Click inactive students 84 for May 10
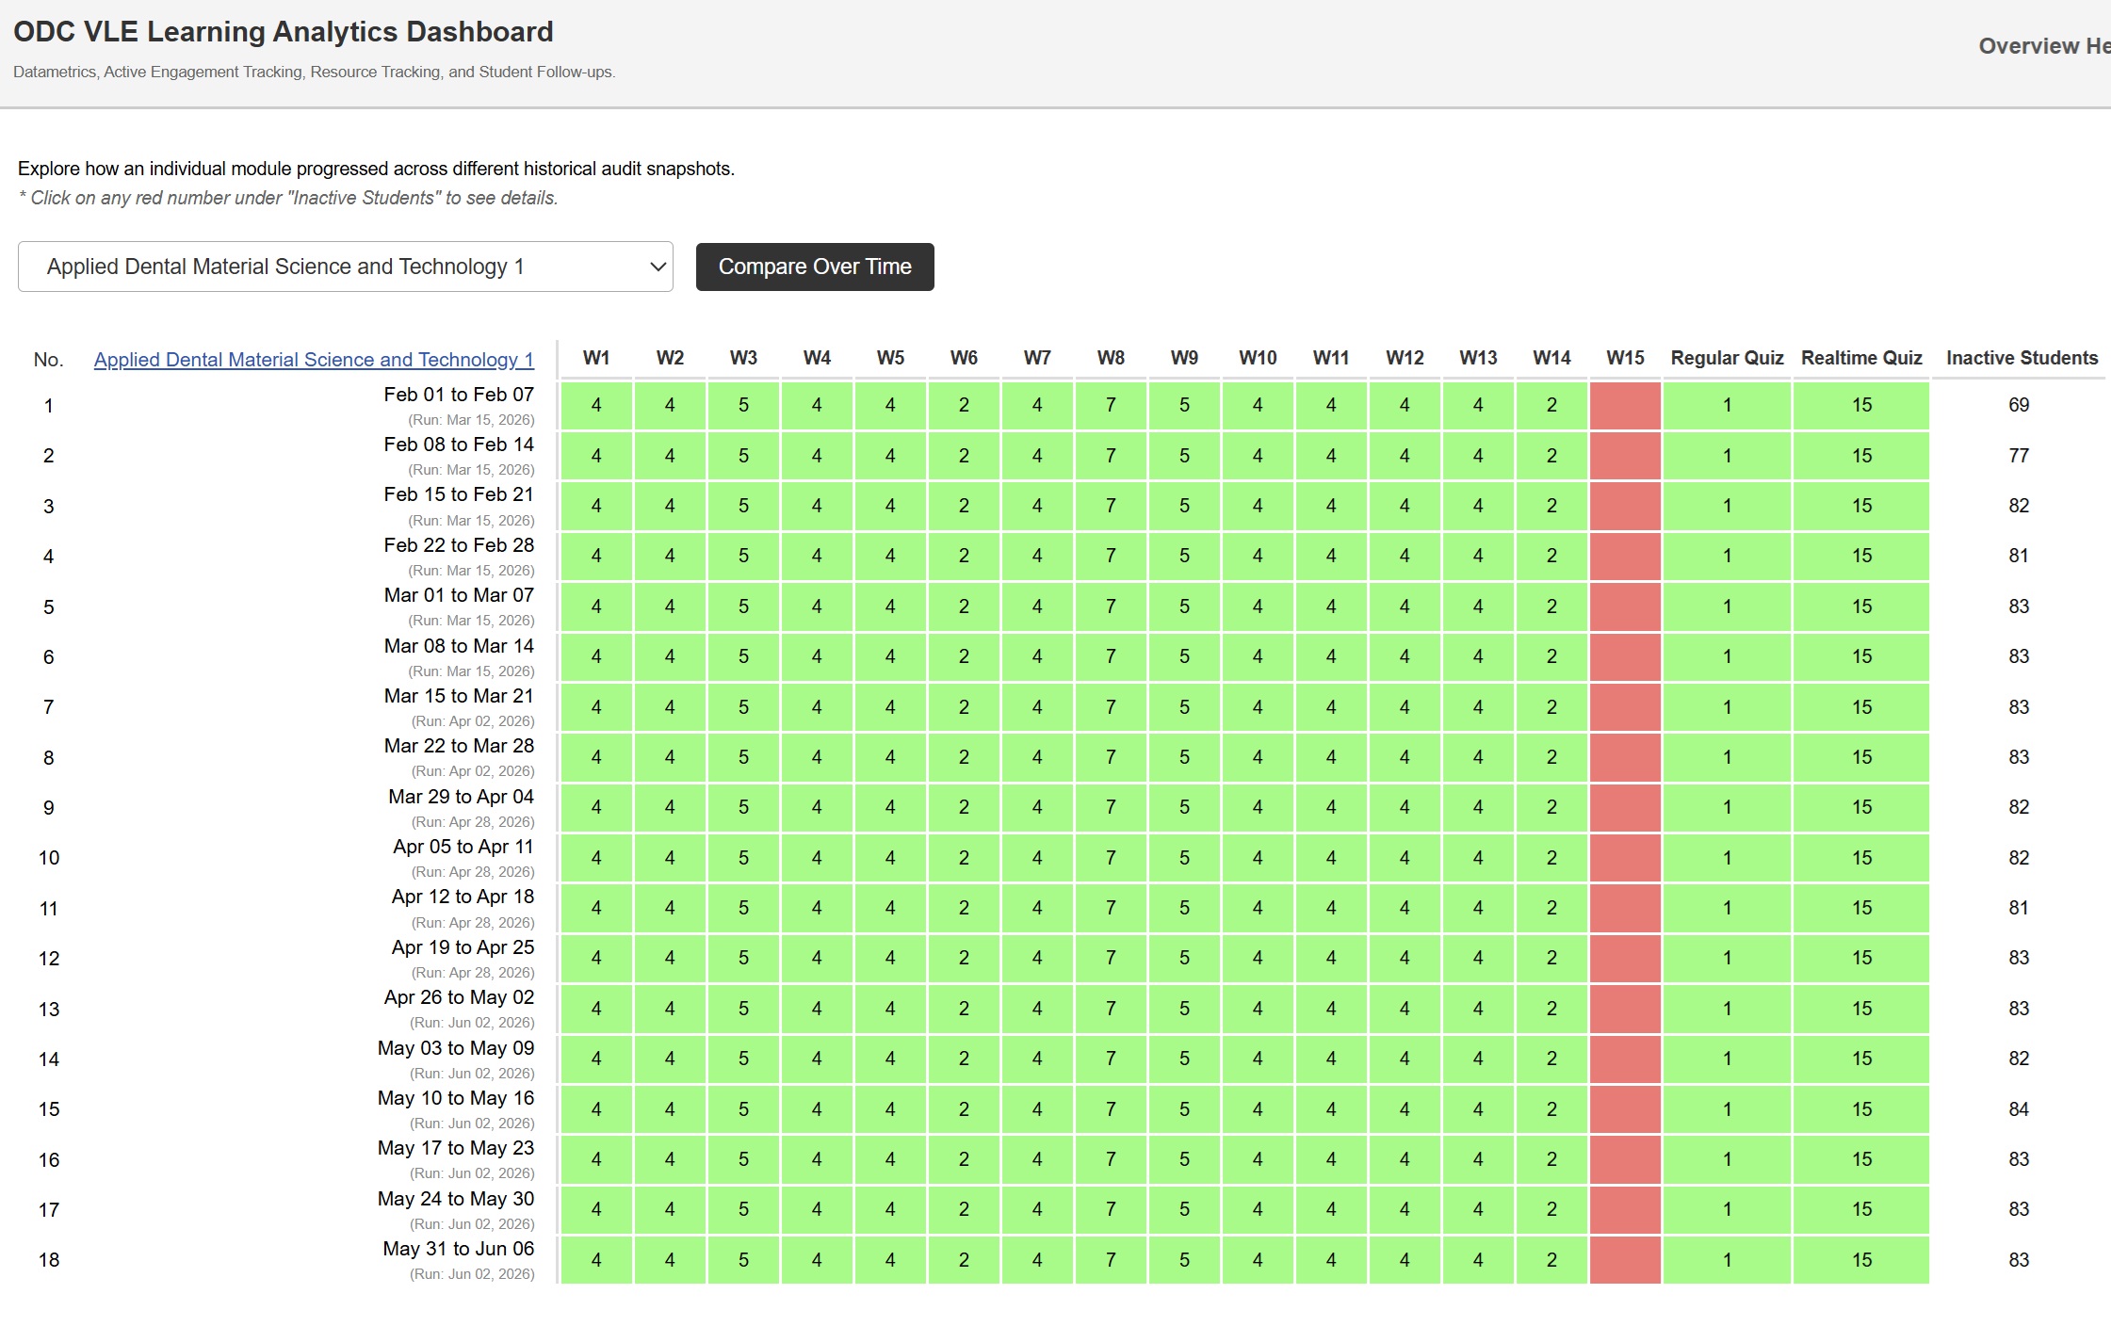2111x1326 pixels. pos(2018,1109)
